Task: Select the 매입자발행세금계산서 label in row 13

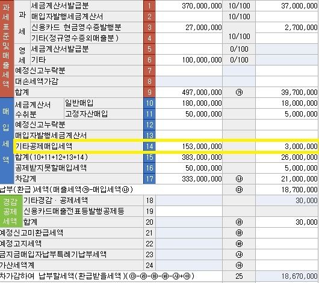Action: pyautogui.click(x=51, y=135)
